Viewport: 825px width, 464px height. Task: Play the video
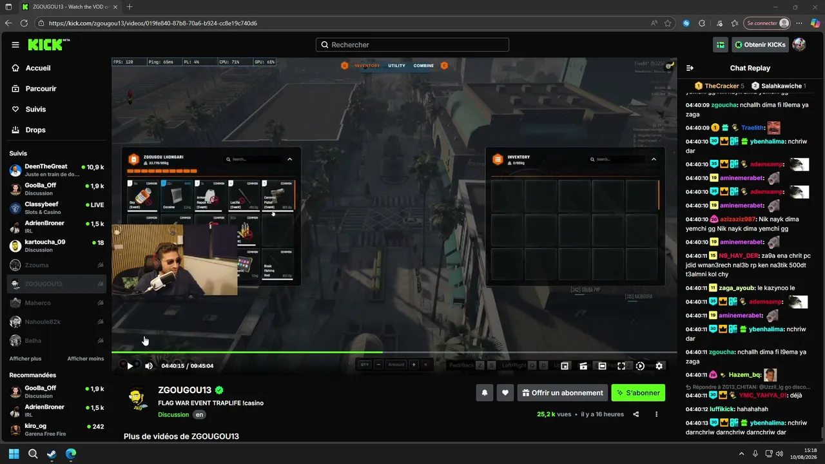(x=130, y=366)
